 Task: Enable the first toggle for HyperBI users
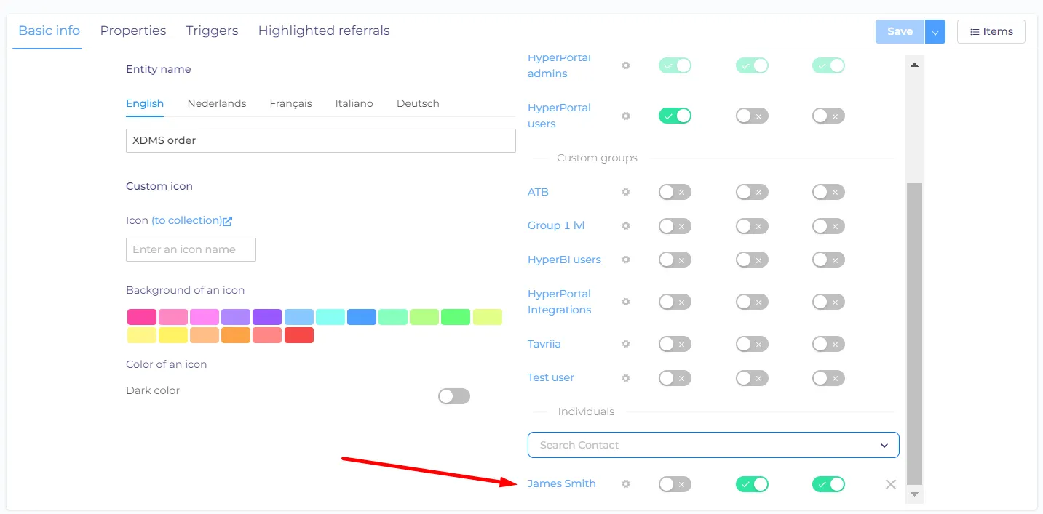point(675,260)
